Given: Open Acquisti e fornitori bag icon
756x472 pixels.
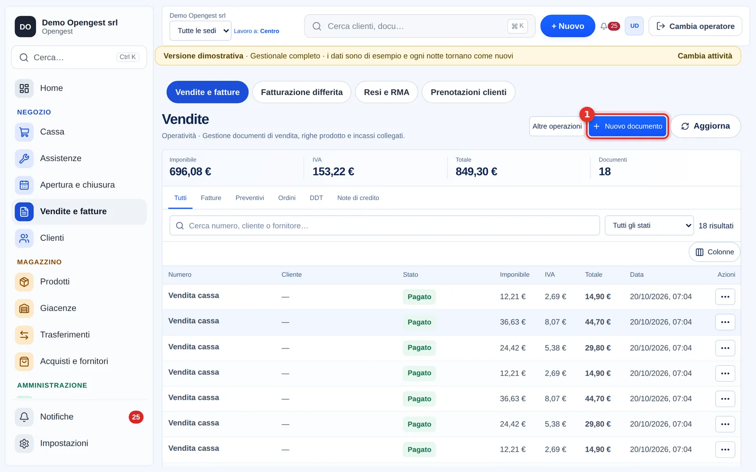Looking at the screenshot, I should pyautogui.click(x=24, y=362).
